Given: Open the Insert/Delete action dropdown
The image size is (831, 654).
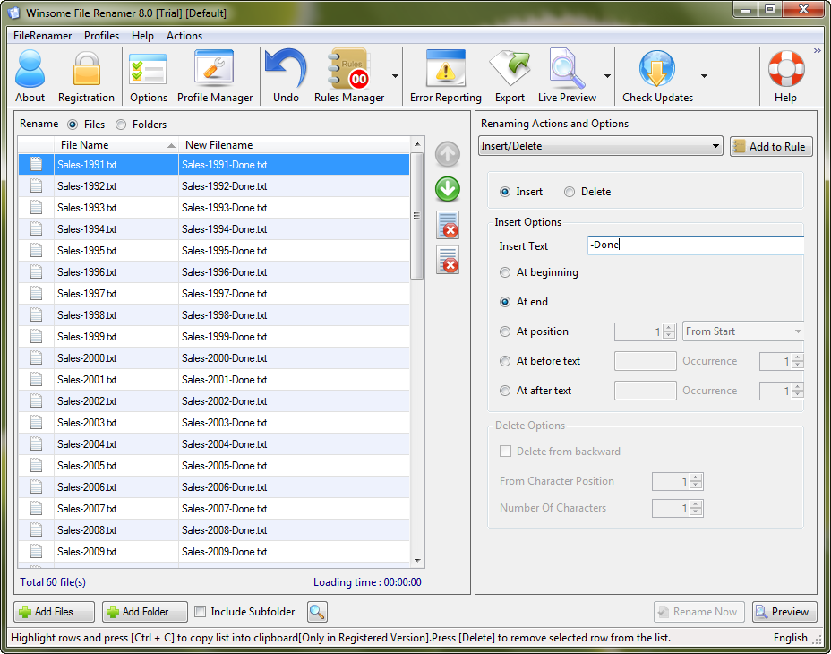Looking at the screenshot, I should [x=601, y=146].
